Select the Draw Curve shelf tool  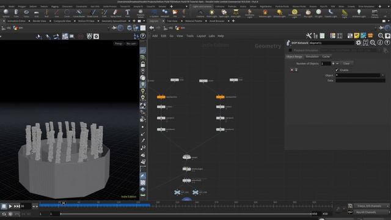(92, 13)
